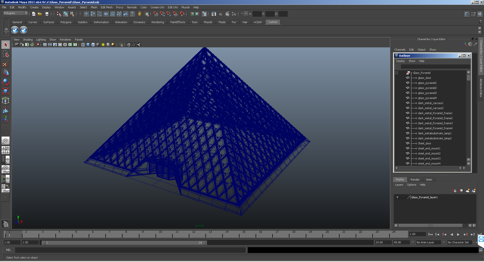Click the time range slider bar
Viewport: 484px width, 262px height.
[124, 243]
